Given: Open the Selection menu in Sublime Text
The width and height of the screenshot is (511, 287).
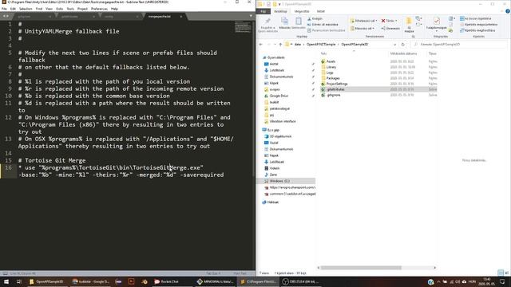Looking at the screenshot, I should pyautogui.click(x=26, y=9).
